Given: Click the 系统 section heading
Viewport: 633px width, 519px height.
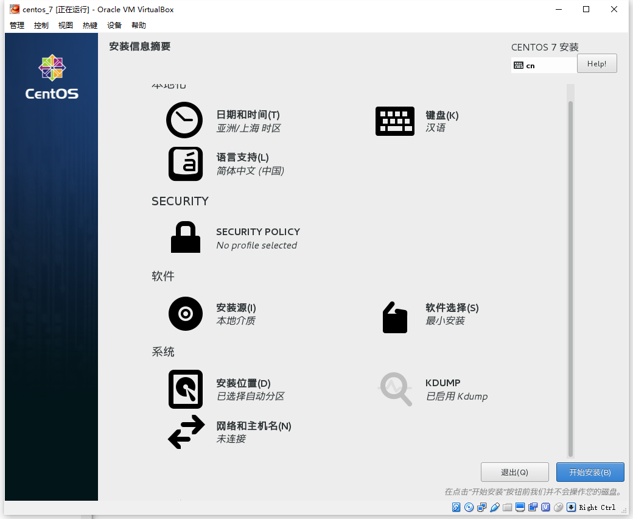Looking at the screenshot, I should 163,352.
